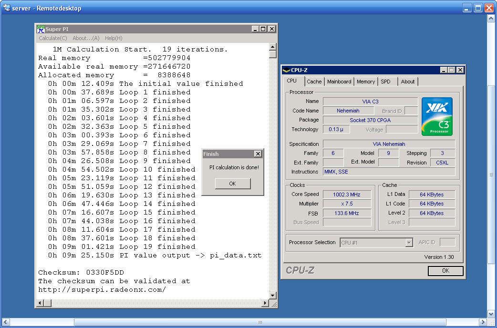Click the Remotedesktop vertical scrollbar thumb
This screenshot has width=497, height=328.
(x=491, y=174)
